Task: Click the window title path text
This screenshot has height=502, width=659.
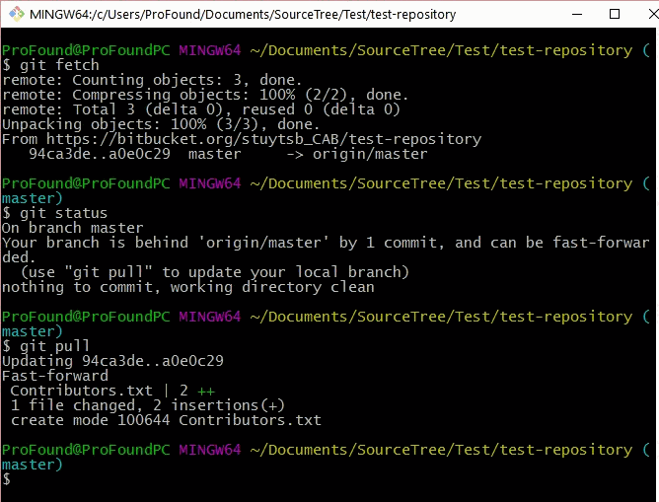Action: 244,15
